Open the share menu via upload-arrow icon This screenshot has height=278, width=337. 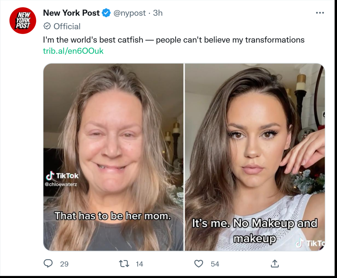[275, 264]
